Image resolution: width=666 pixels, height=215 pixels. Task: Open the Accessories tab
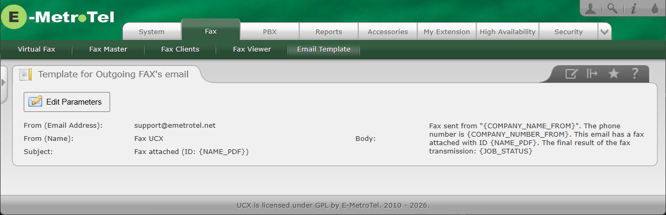(388, 32)
